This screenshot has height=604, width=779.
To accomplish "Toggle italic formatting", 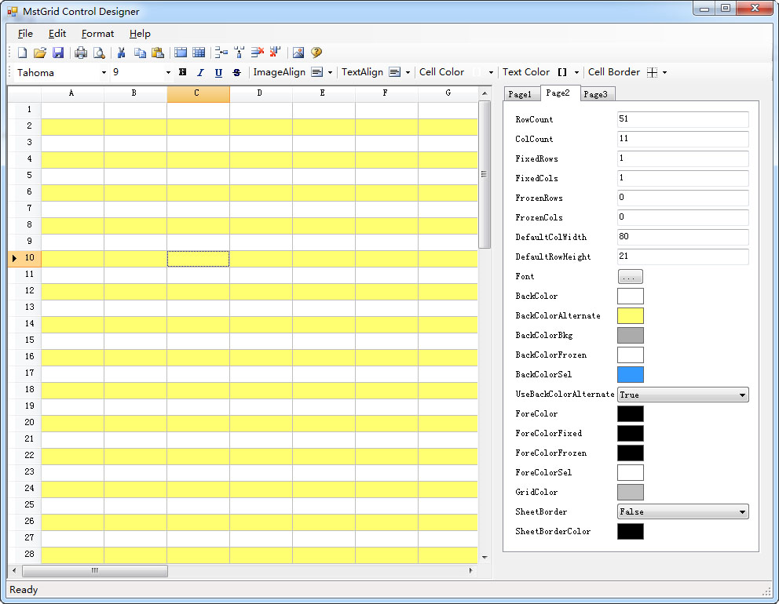I will [x=200, y=72].
